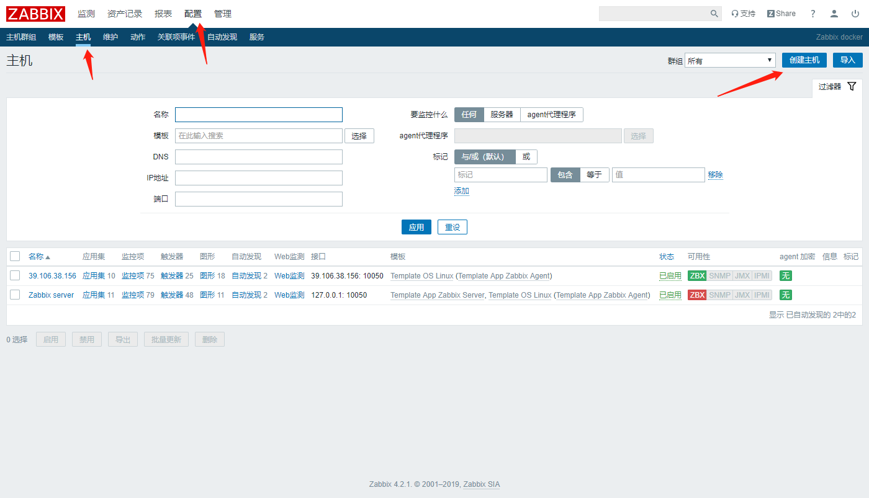
Task: Open the 资产记录 top menu
Action: click(125, 14)
